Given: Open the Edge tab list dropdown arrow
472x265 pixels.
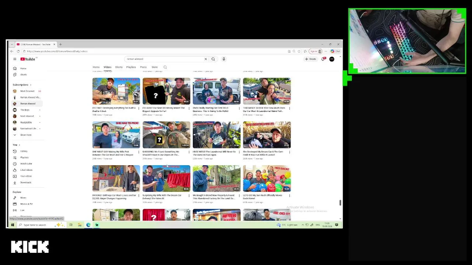Looking at the screenshot, I should click(12, 44).
